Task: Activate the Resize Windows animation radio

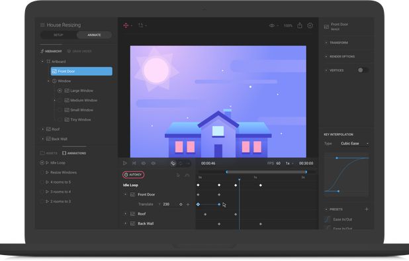Action: pos(42,172)
